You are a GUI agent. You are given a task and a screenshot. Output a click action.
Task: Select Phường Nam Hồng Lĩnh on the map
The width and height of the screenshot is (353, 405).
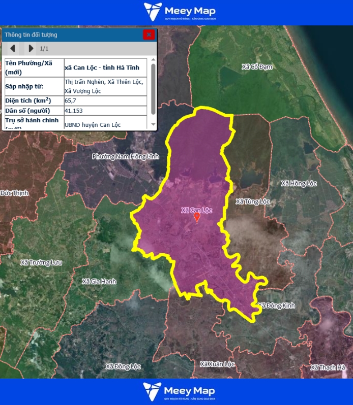click(x=126, y=156)
